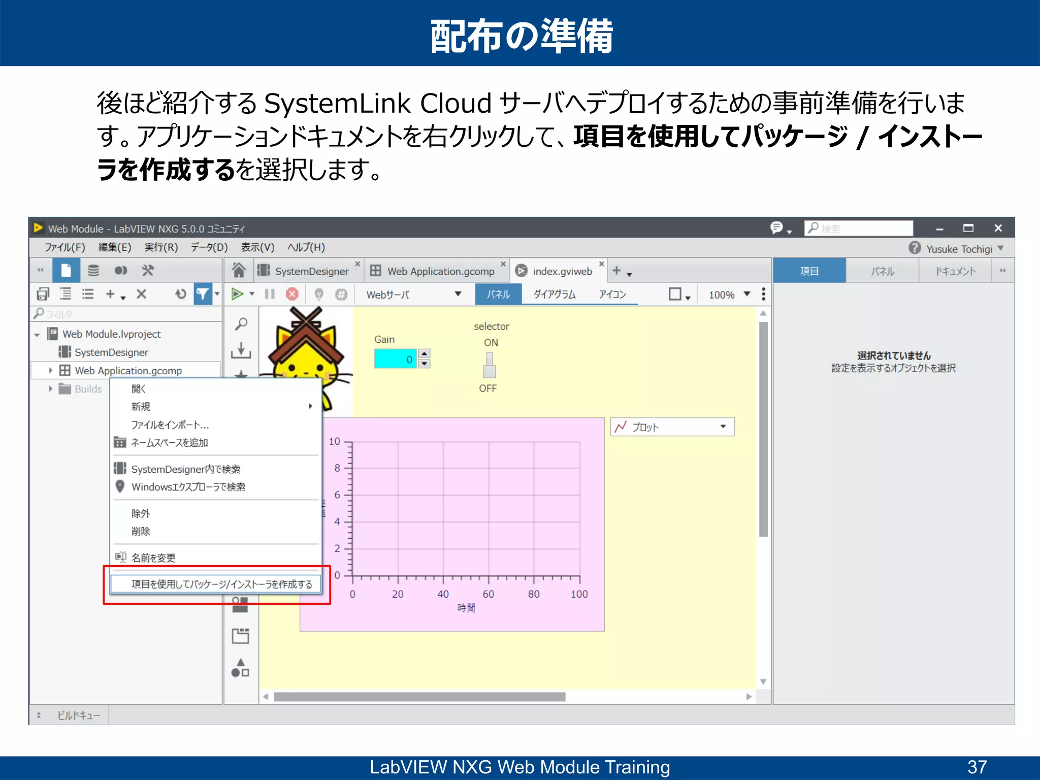Click the horizontal scrollbar under the panel
This screenshot has width=1040, height=780.
click(x=419, y=697)
